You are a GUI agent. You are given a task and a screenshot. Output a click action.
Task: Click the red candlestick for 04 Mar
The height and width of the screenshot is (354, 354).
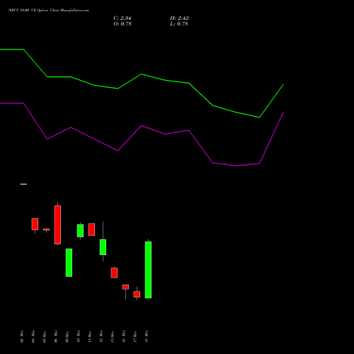35,224
